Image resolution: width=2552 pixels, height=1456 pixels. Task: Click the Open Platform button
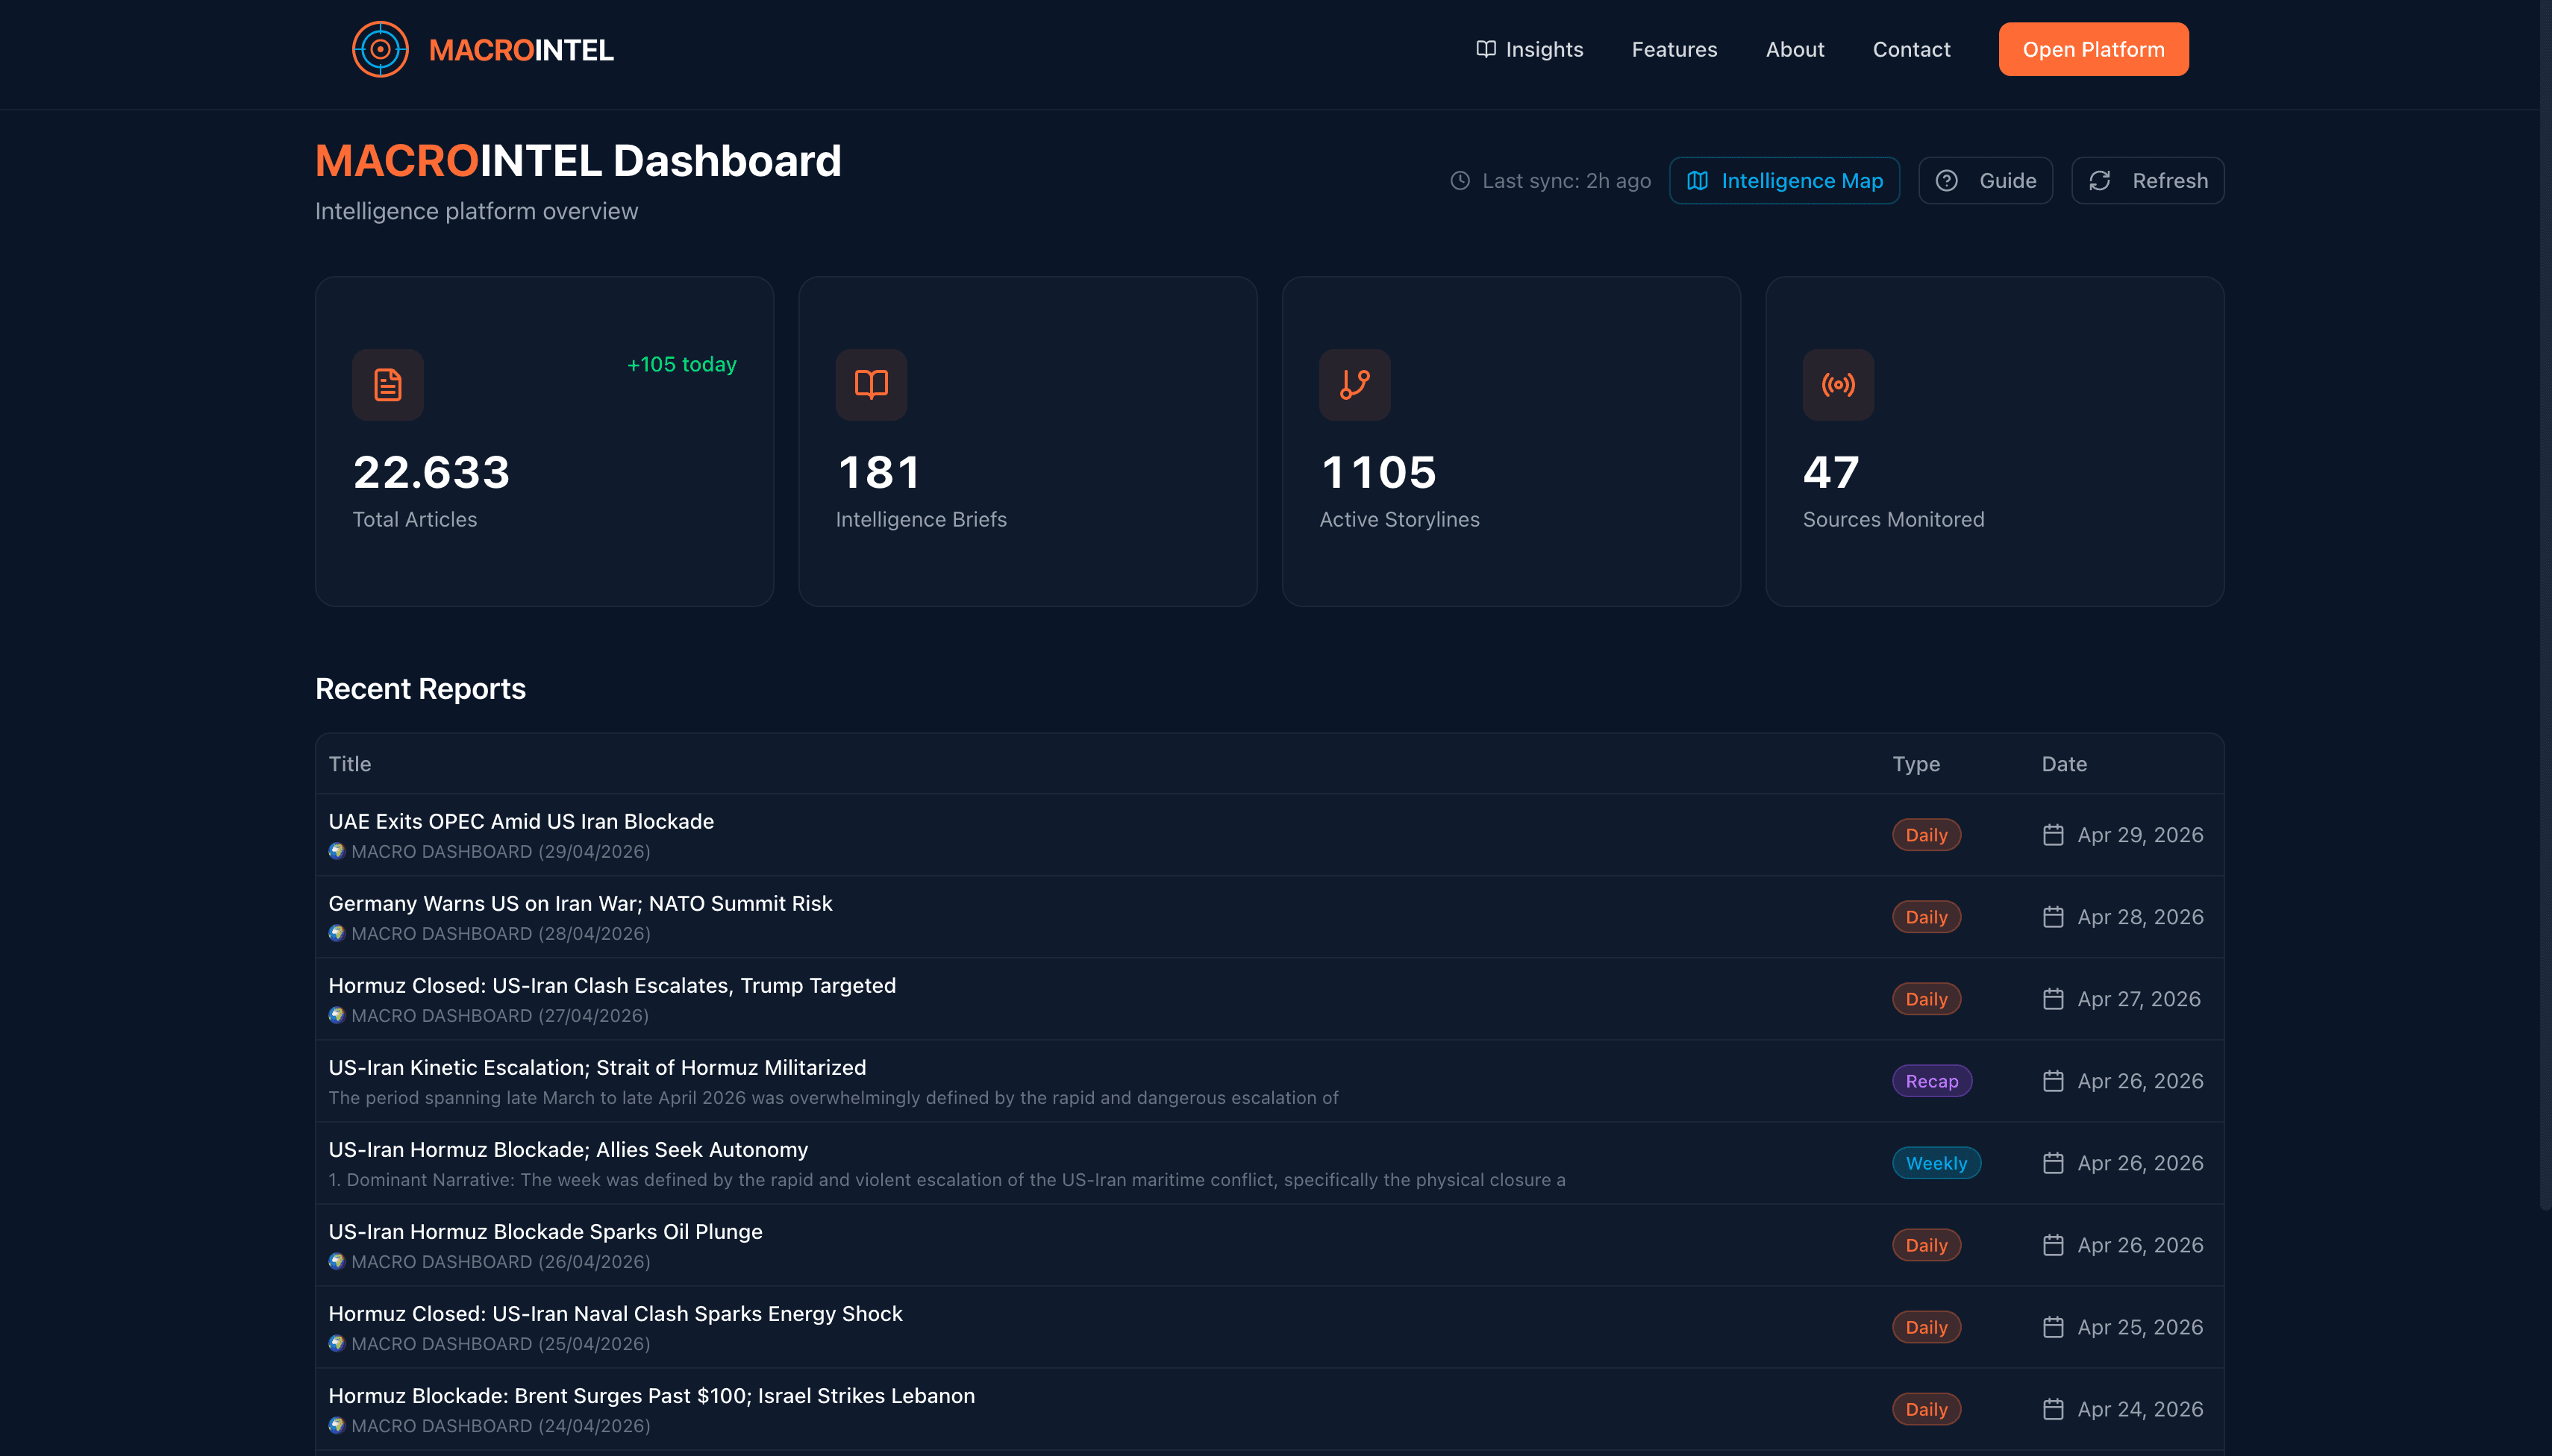point(2093,49)
